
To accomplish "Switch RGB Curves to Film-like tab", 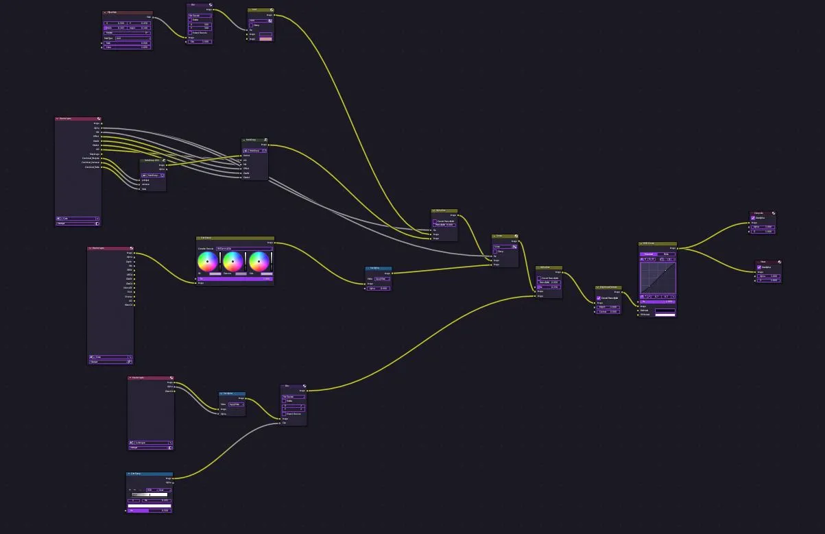I will (x=667, y=254).
